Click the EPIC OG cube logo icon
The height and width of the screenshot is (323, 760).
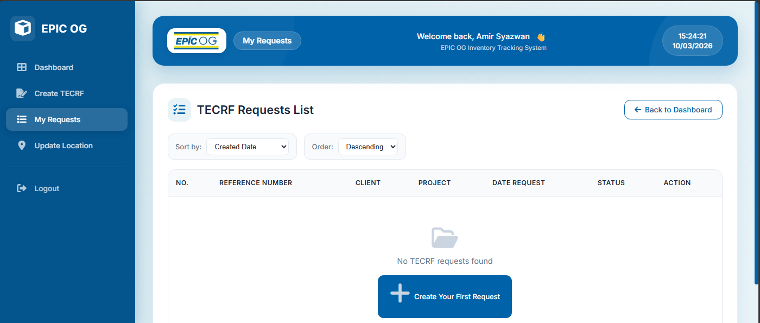pos(23,28)
